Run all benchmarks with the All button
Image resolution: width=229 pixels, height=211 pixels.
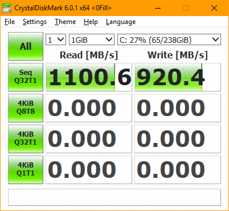point(26,46)
